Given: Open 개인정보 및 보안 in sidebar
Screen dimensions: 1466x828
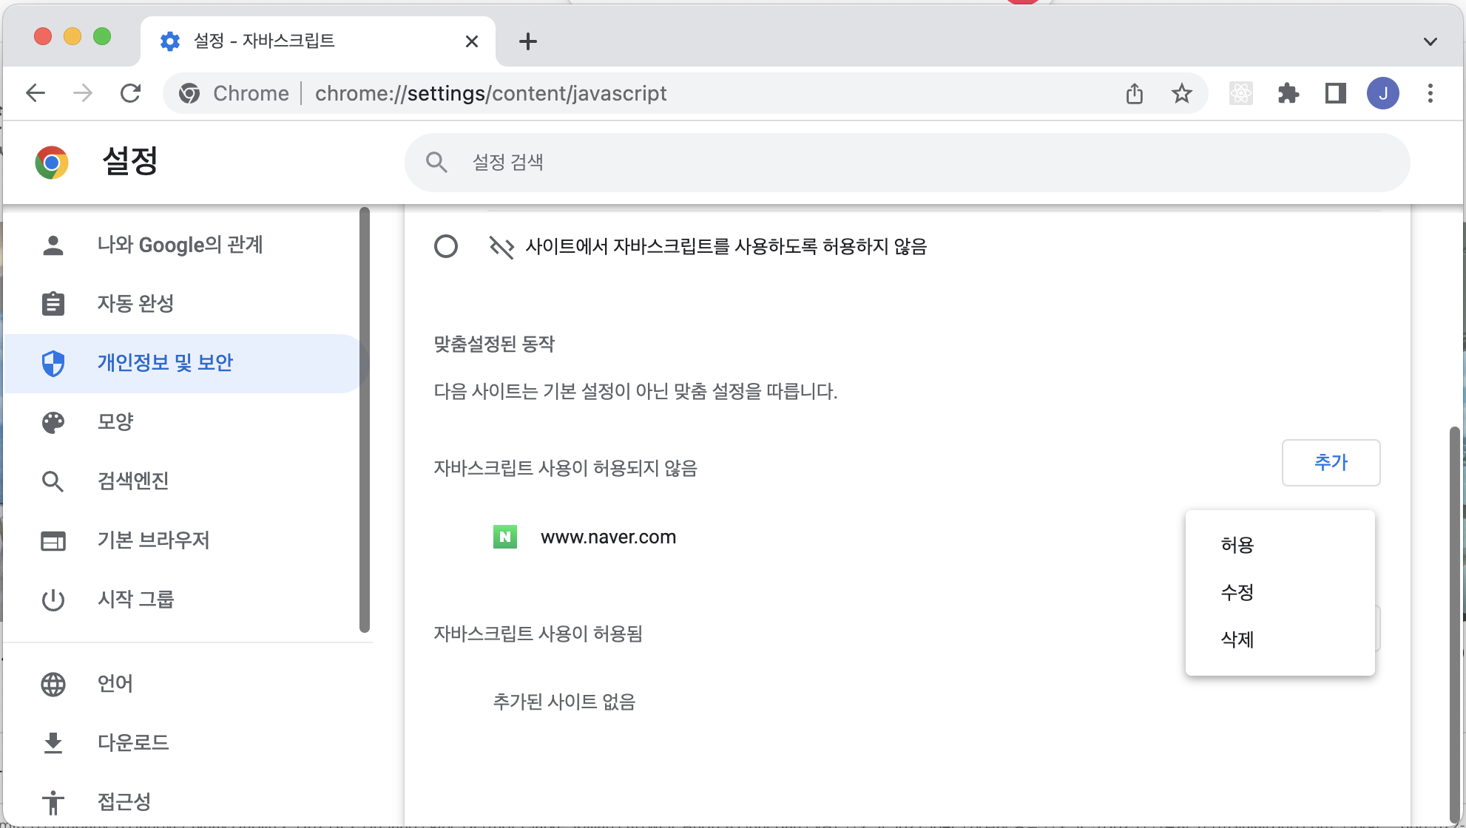Looking at the screenshot, I should tap(165, 363).
